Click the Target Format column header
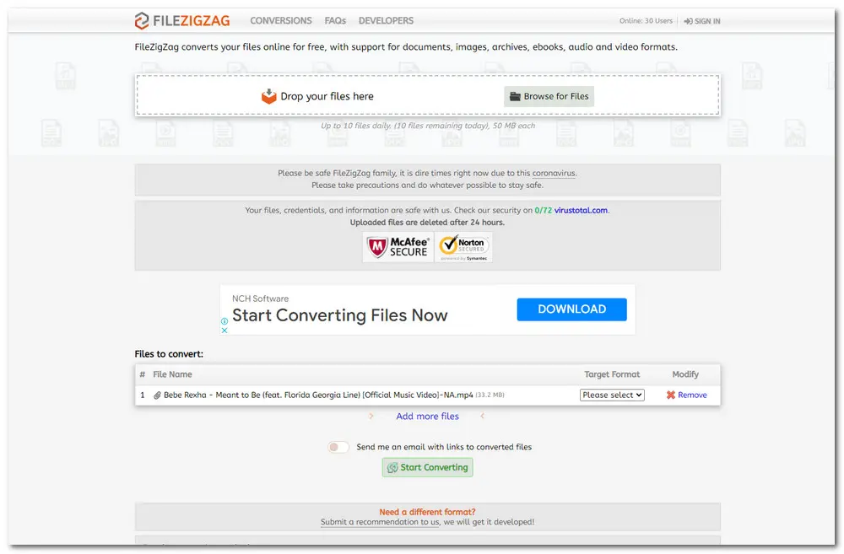Image resolution: width=844 pixels, height=554 pixels. pyautogui.click(x=612, y=374)
